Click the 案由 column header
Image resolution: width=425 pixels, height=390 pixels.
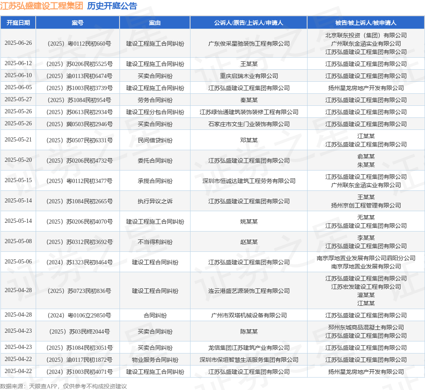[x=155, y=23]
